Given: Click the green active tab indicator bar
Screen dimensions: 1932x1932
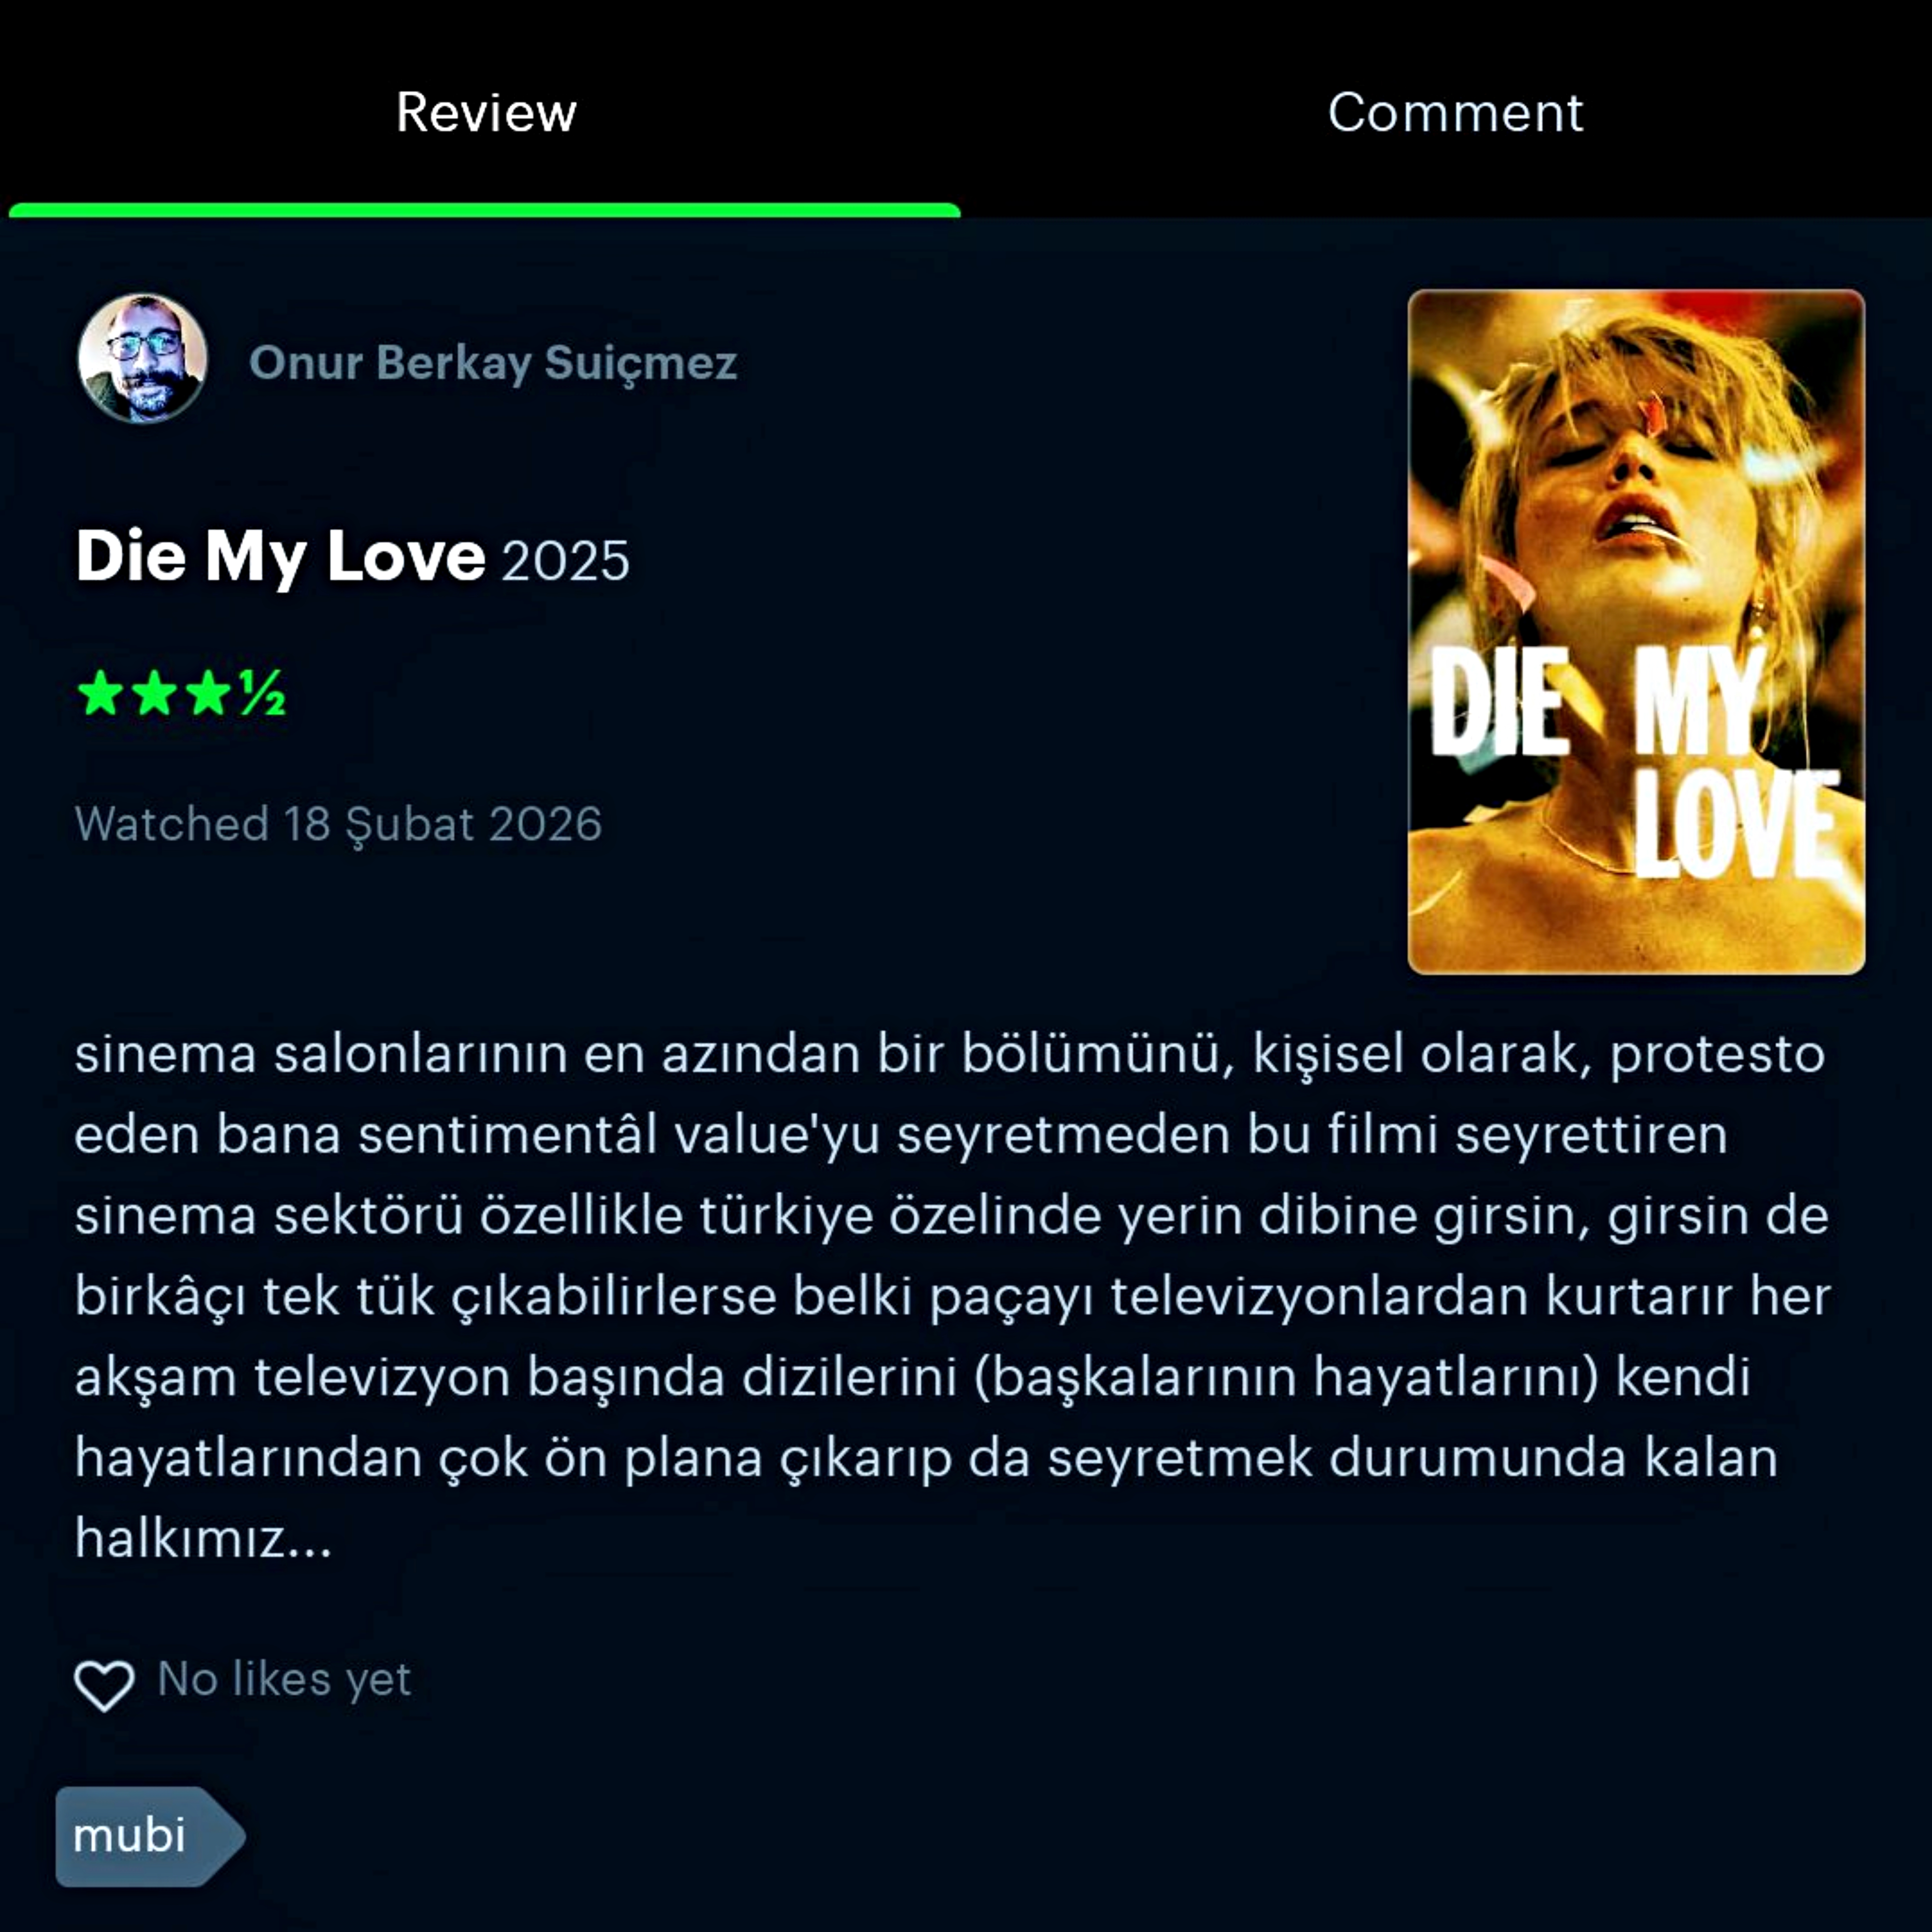Looking at the screenshot, I should pyautogui.click(x=484, y=210).
